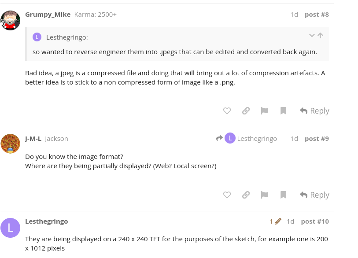Like Grumpy_Mike's post #8
The height and width of the screenshot is (258, 358).
(227, 111)
